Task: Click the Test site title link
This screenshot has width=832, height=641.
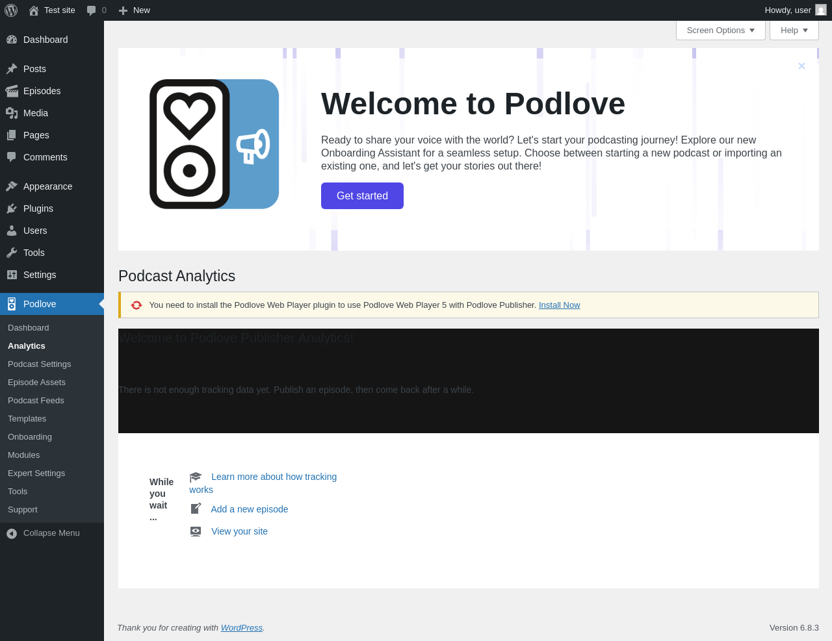Action: click(60, 10)
